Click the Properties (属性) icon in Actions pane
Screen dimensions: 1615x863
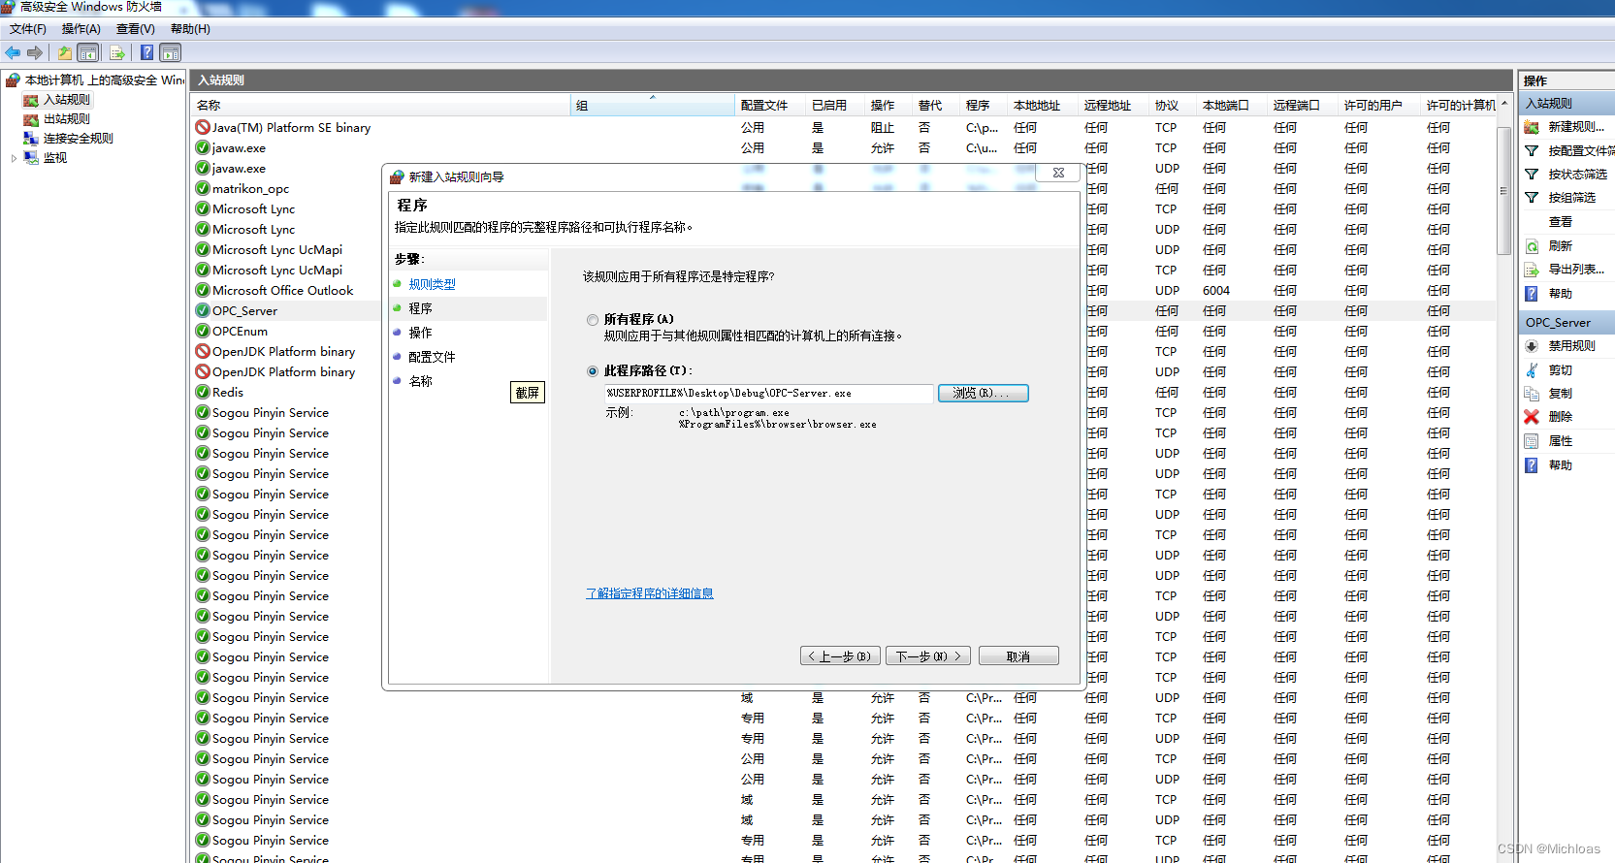[x=1532, y=441]
